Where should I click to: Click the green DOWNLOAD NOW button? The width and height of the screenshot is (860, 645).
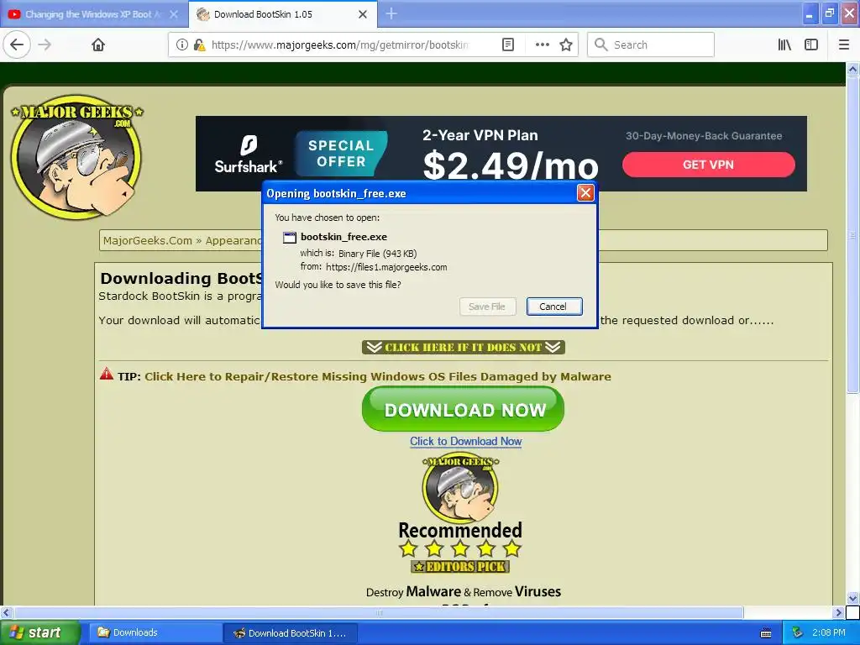[463, 409]
